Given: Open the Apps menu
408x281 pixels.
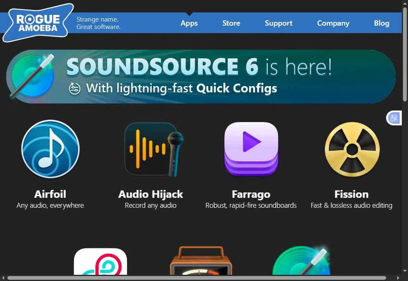Looking at the screenshot, I should (x=189, y=23).
